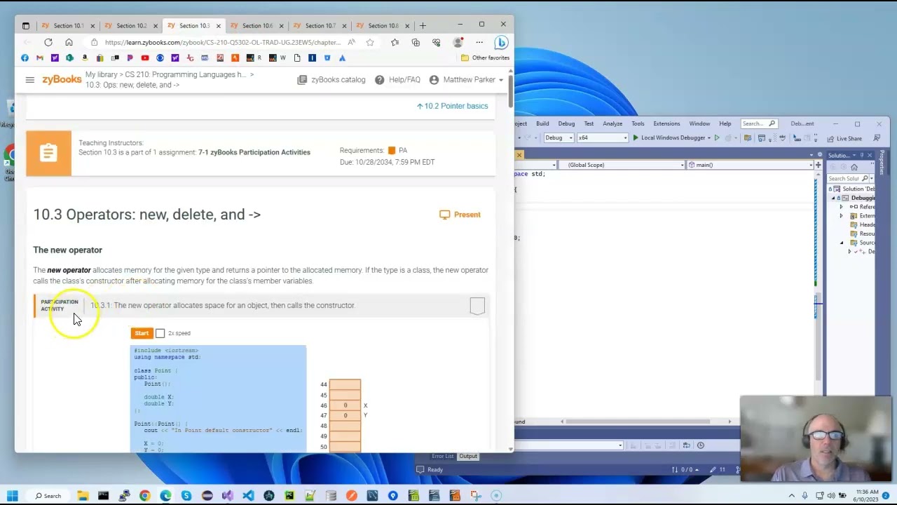This screenshot has height=505, width=897.
Task: Open Amazon bookmark in favorites bar
Action: (x=85, y=58)
